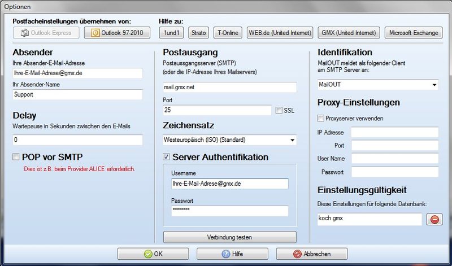This screenshot has width=452, height=266.
Task: Confirm settings with the OK button
Action: 153,254
